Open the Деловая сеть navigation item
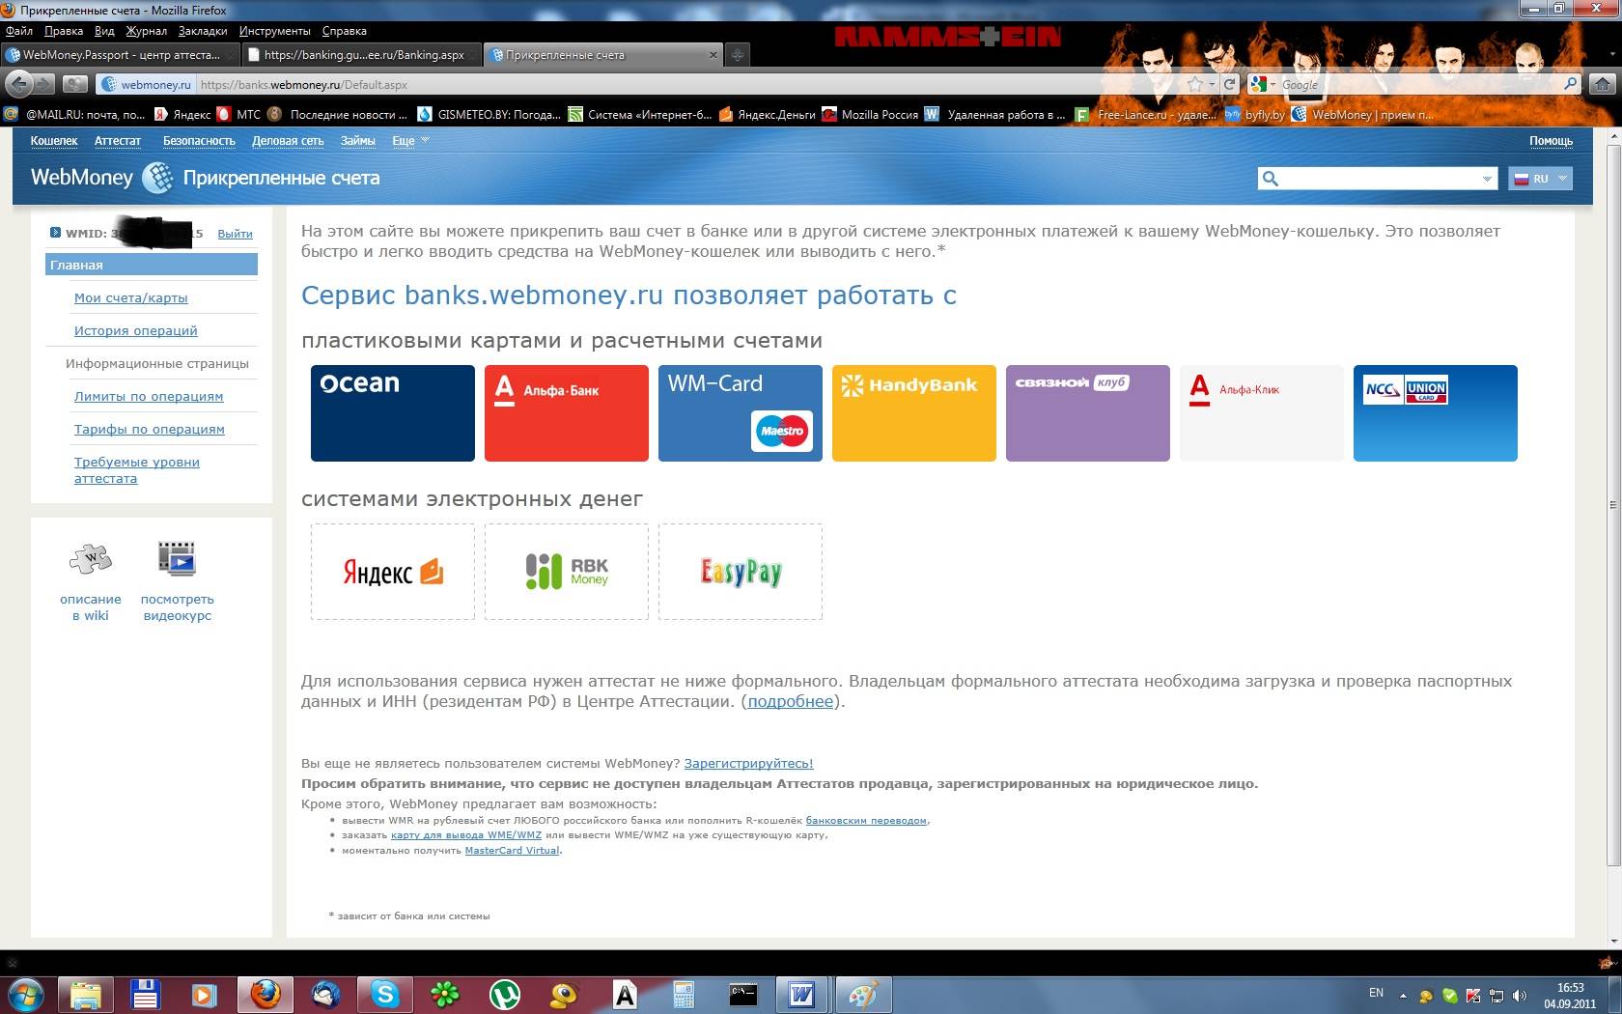This screenshot has width=1622, height=1014. [x=288, y=141]
